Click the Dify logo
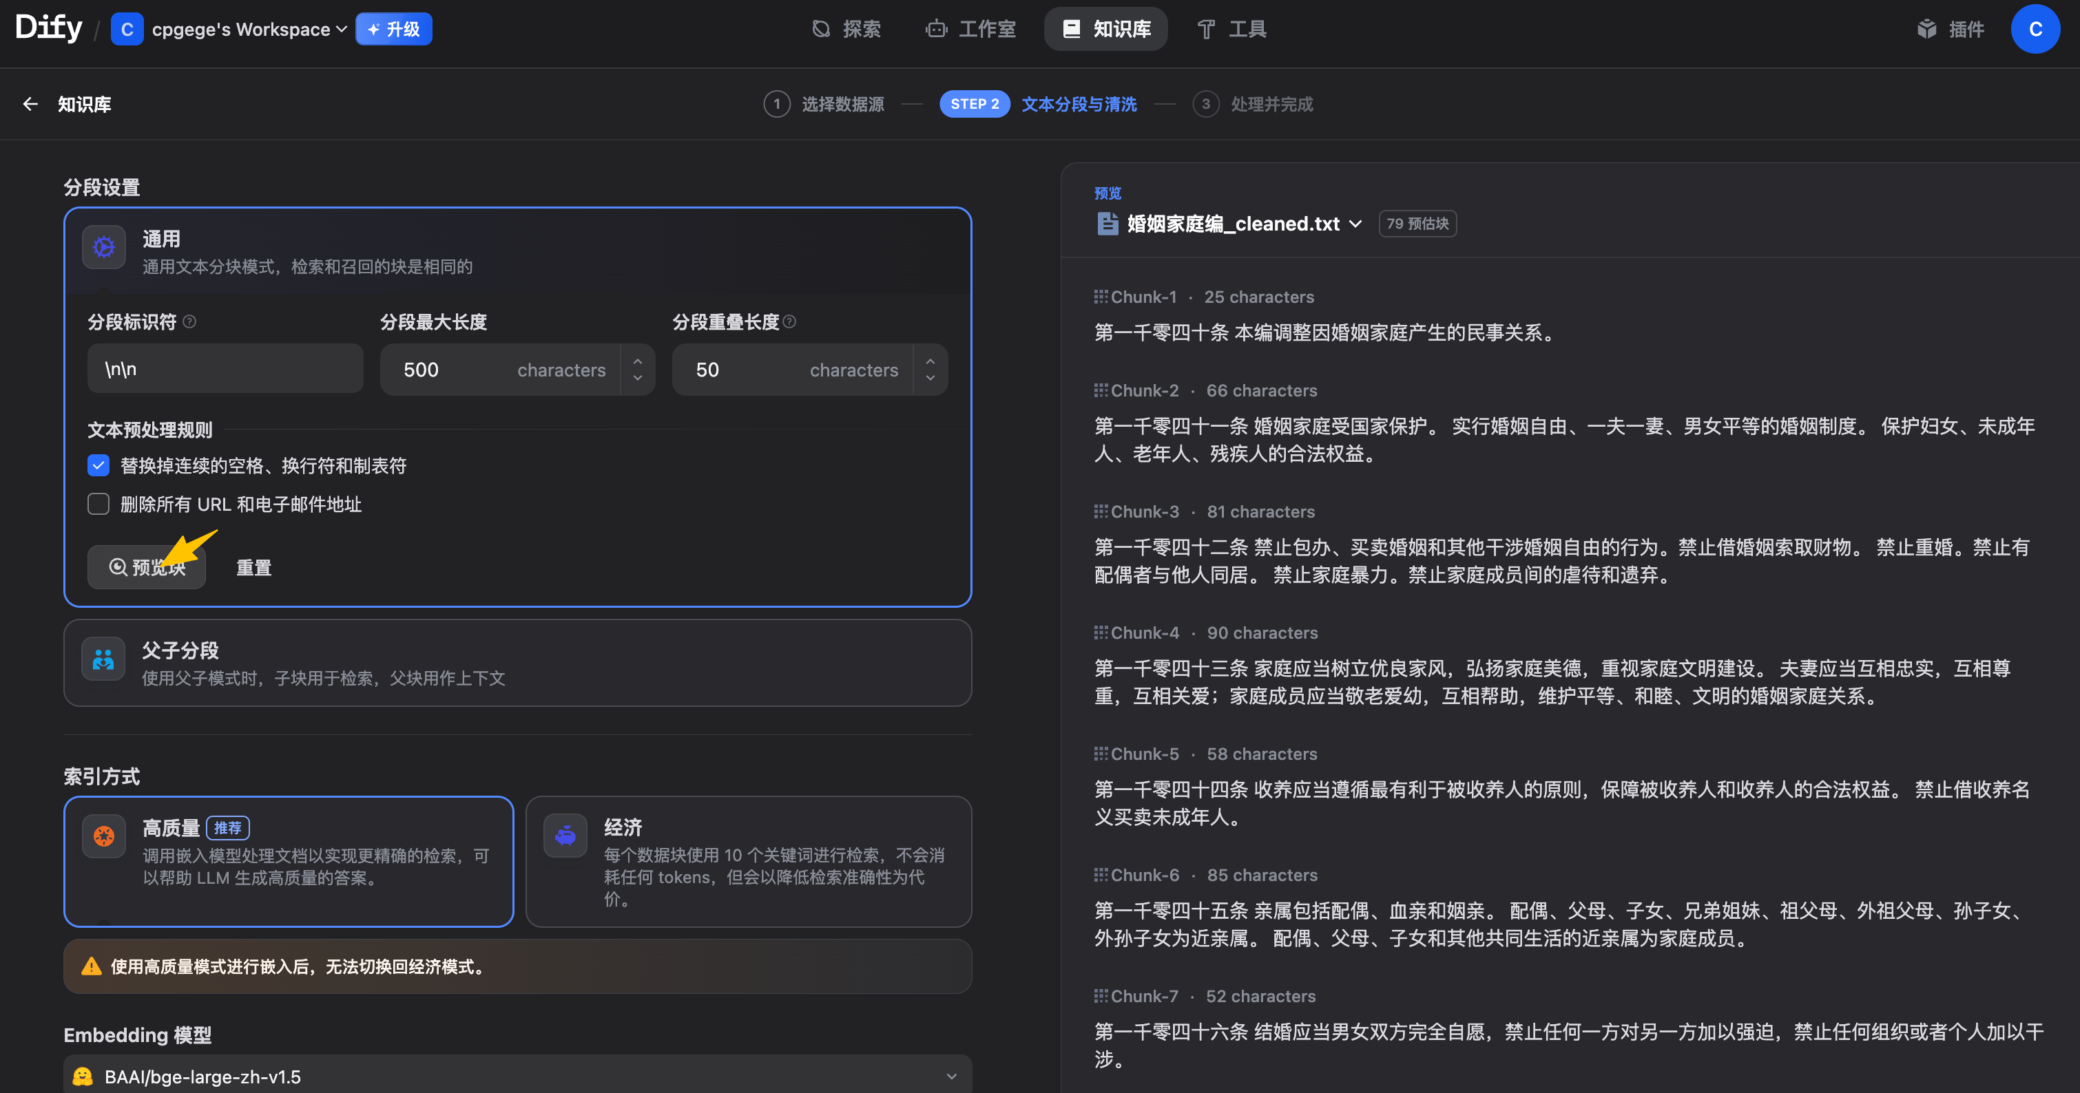The image size is (2080, 1093). (48, 28)
